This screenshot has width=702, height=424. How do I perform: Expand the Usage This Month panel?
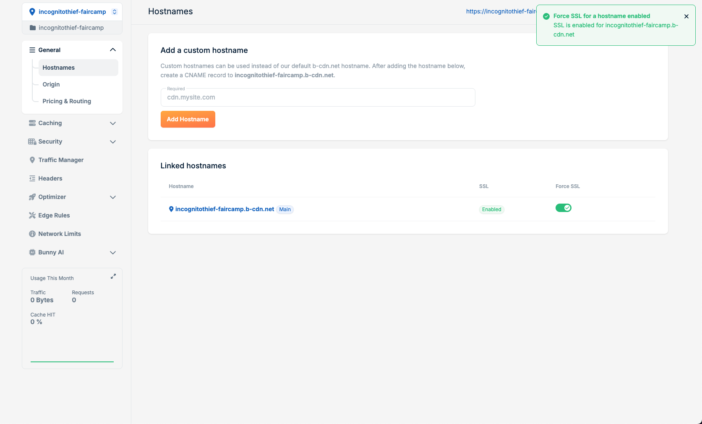click(113, 276)
